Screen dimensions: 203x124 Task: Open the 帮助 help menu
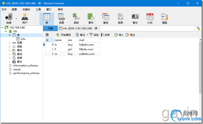pos(60,9)
